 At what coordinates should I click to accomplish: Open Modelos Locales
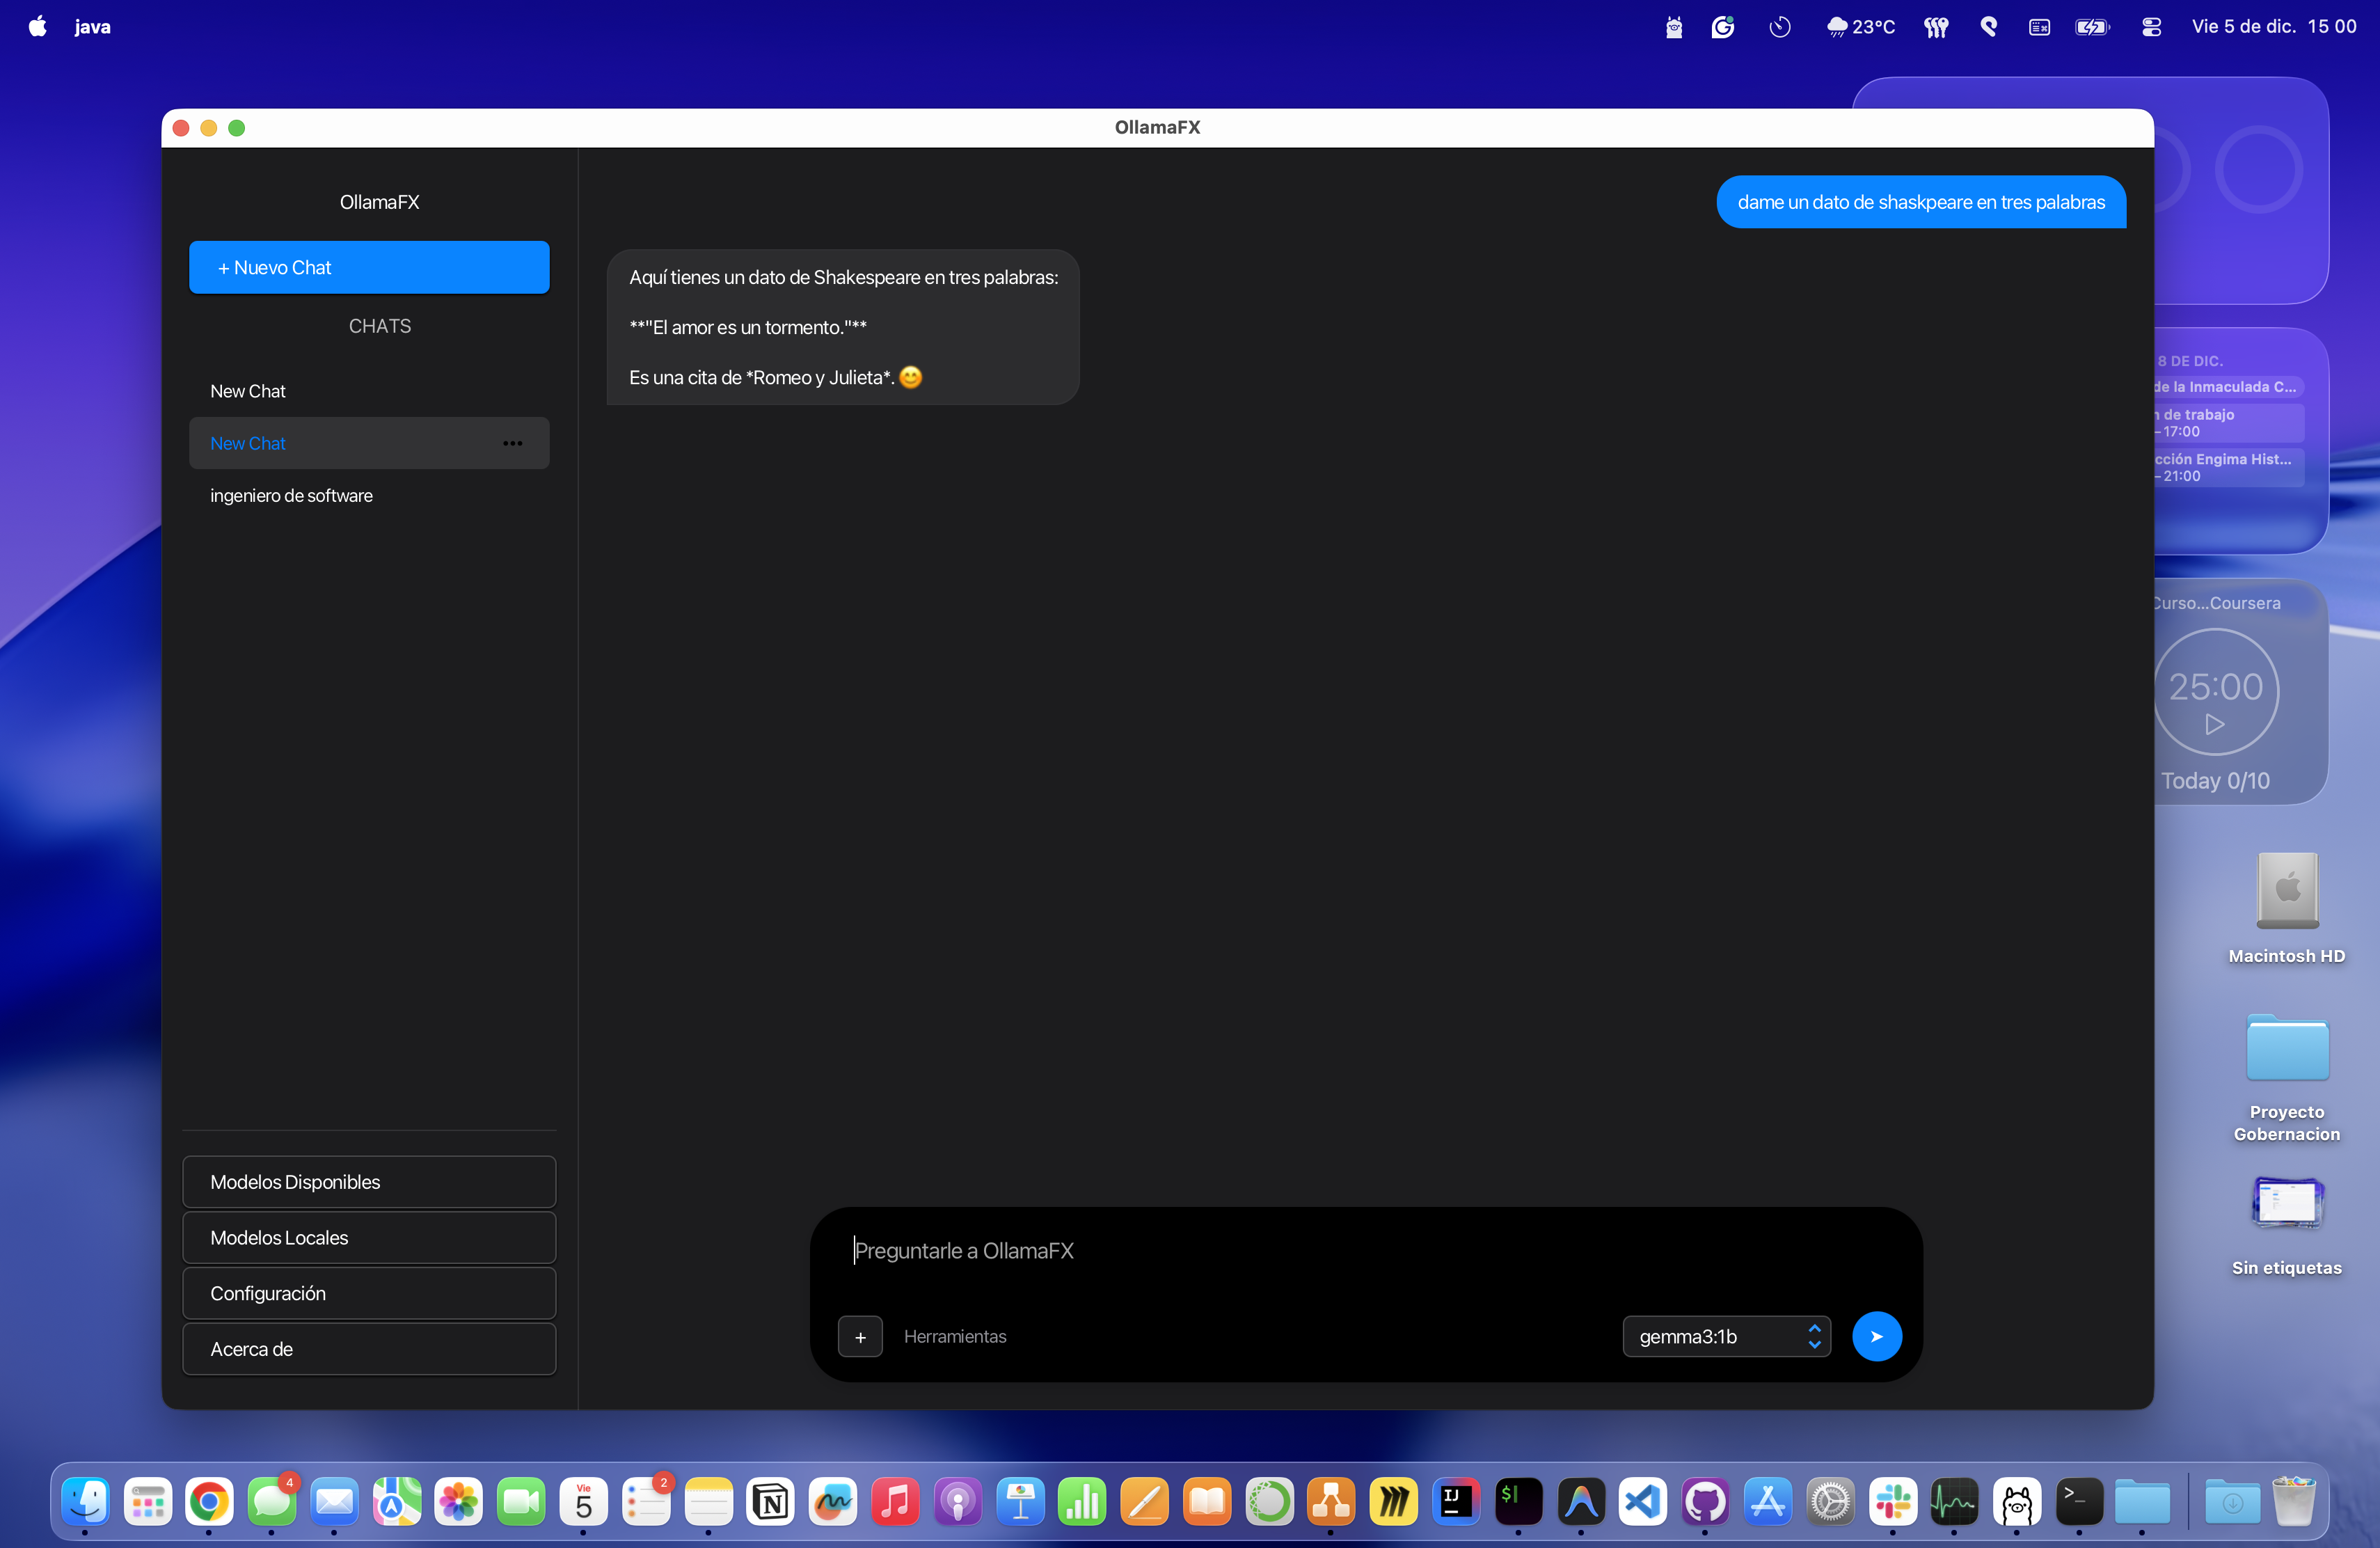(369, 1238)
